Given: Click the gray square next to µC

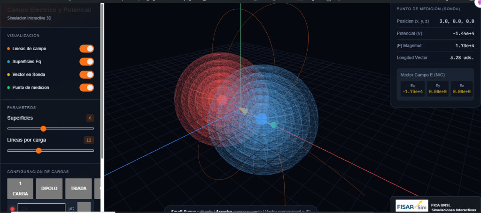Looking at the screenshot, I should pos(84,207).
